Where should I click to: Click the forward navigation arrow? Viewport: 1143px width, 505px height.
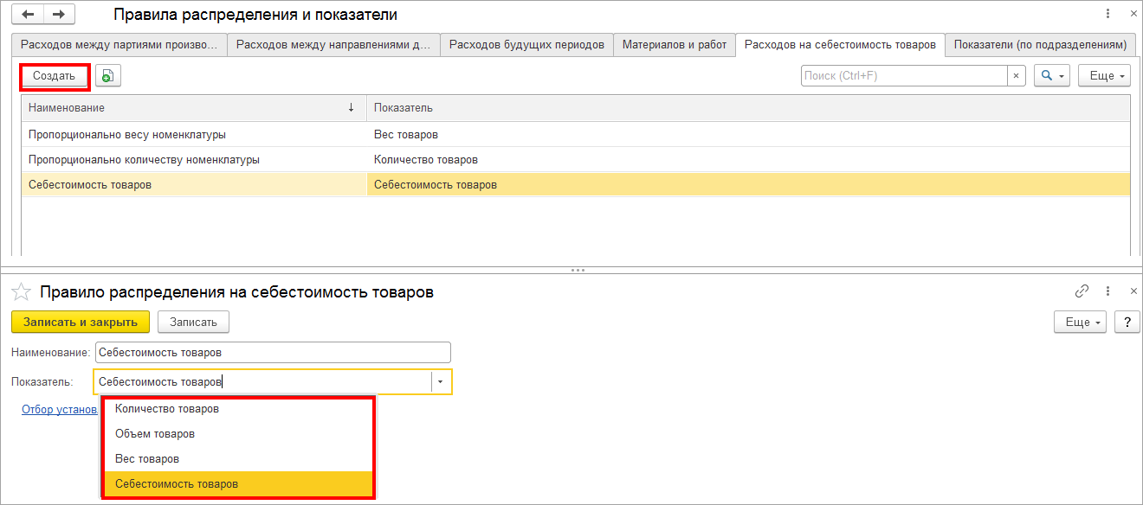click(59, 15)
